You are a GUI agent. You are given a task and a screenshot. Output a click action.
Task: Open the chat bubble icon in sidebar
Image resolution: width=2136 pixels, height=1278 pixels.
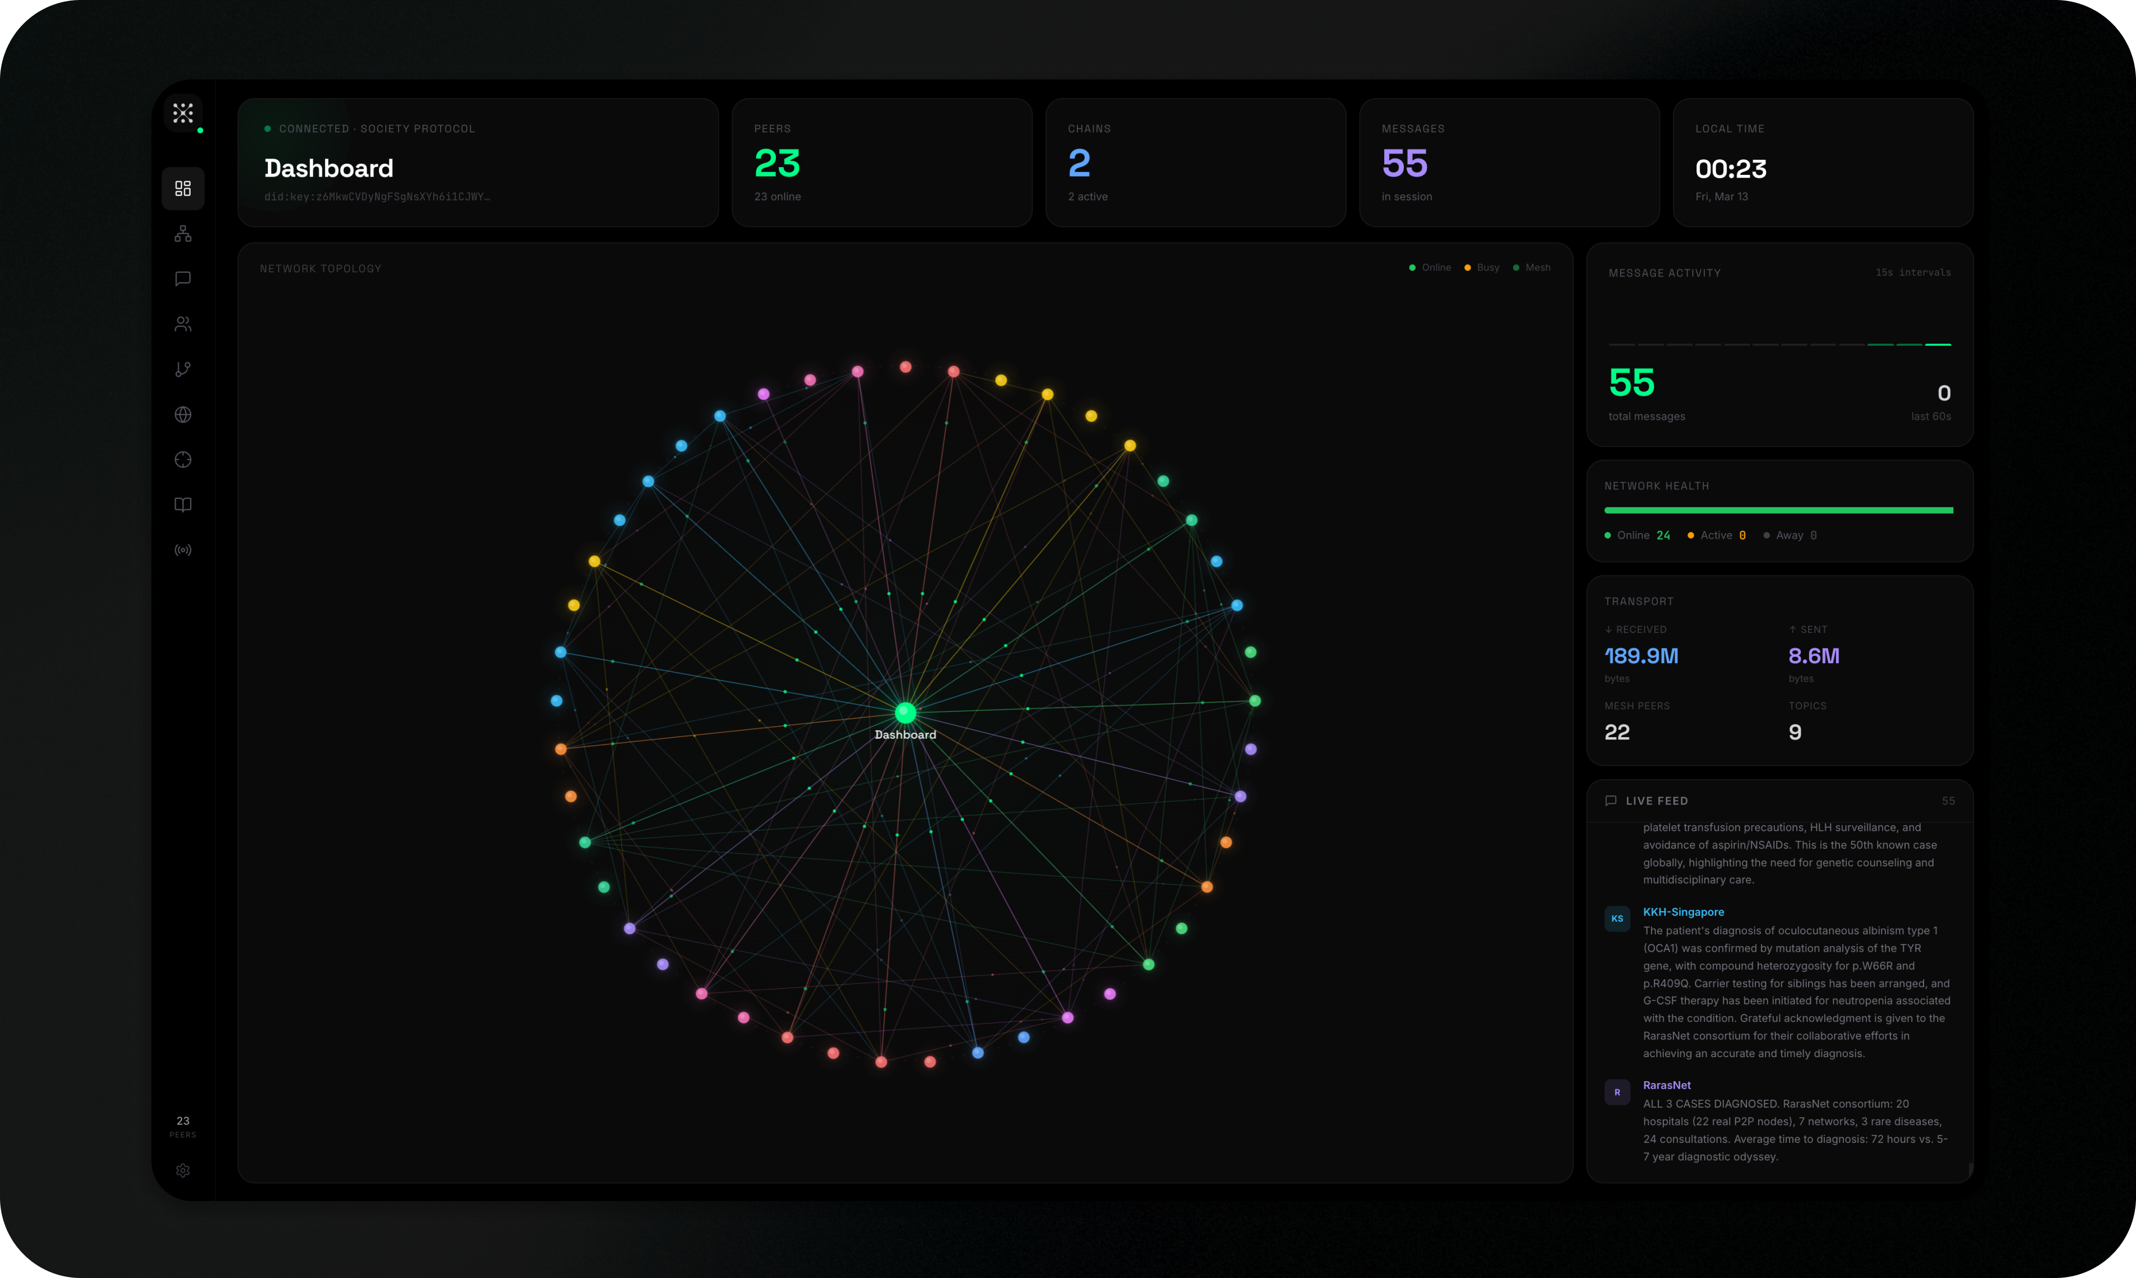(183, 279)
